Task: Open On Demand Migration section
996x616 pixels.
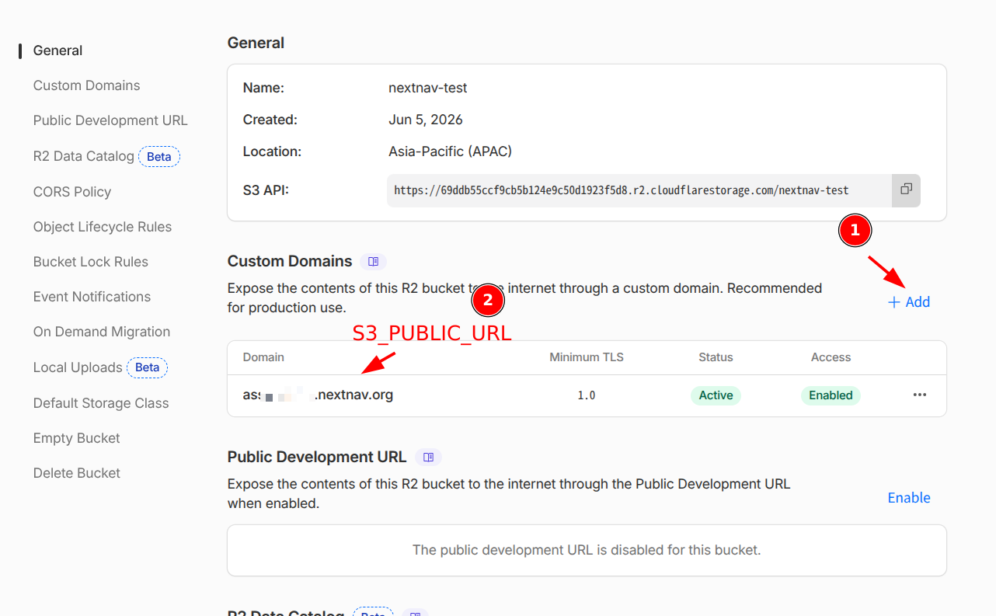Action: point(102,332)
